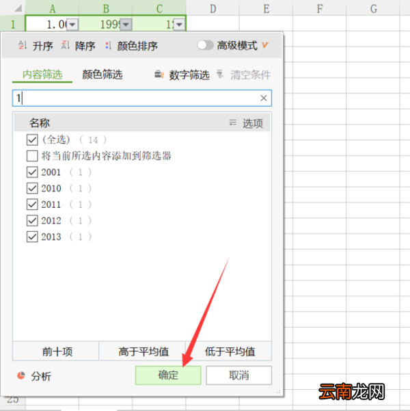
Task: Select column E header
Action: point(266,8)
